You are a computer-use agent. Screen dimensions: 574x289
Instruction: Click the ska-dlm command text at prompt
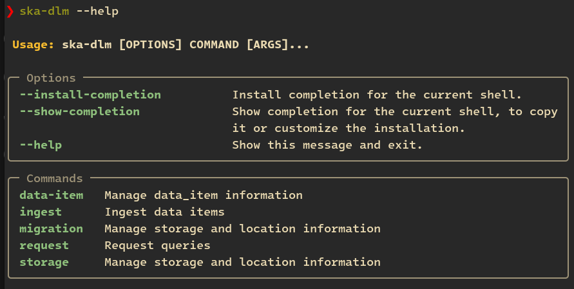(44, 12)
